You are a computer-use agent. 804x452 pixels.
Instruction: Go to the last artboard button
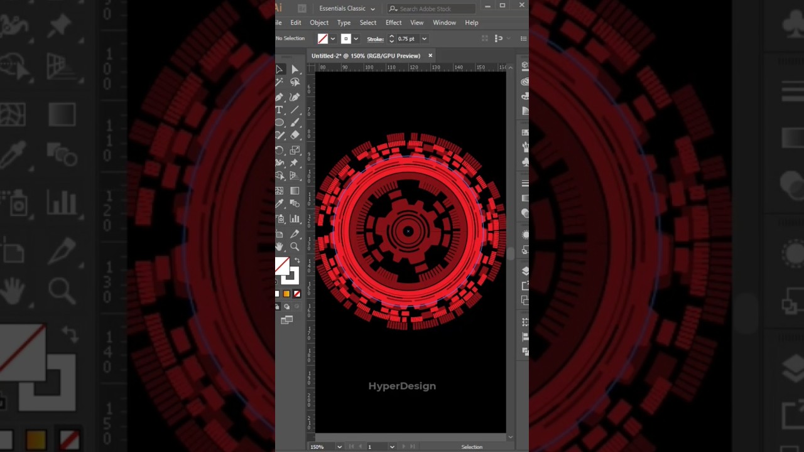click(x=413, y=447)
